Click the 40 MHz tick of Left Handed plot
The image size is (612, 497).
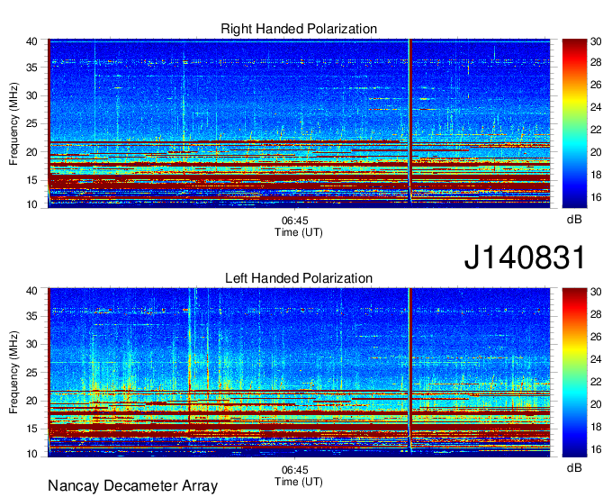point(31,291)
